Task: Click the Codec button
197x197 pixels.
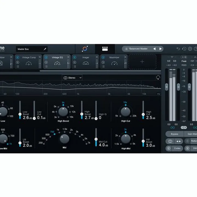Action: click(x=177, y=148)
